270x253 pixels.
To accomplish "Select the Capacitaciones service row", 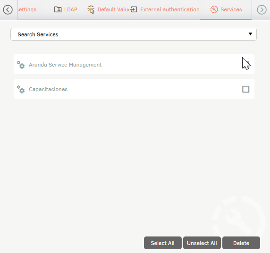I will click(134, 89).
